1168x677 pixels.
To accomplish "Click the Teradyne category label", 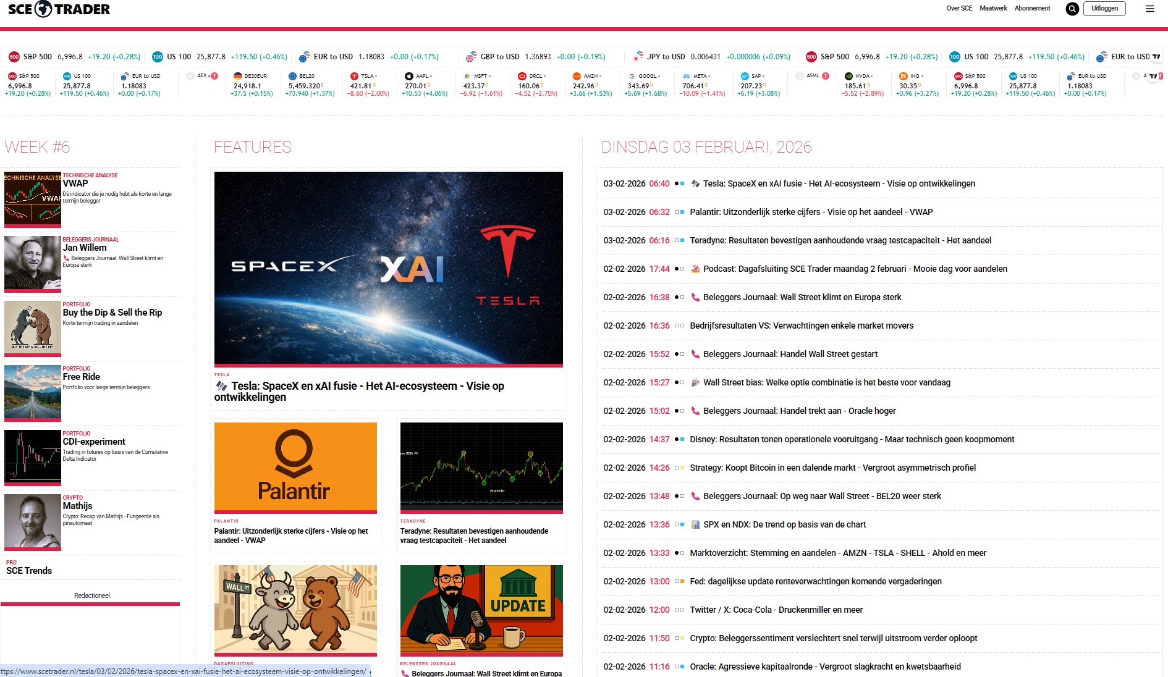I will pyautogui.click(x=413, y=521).
